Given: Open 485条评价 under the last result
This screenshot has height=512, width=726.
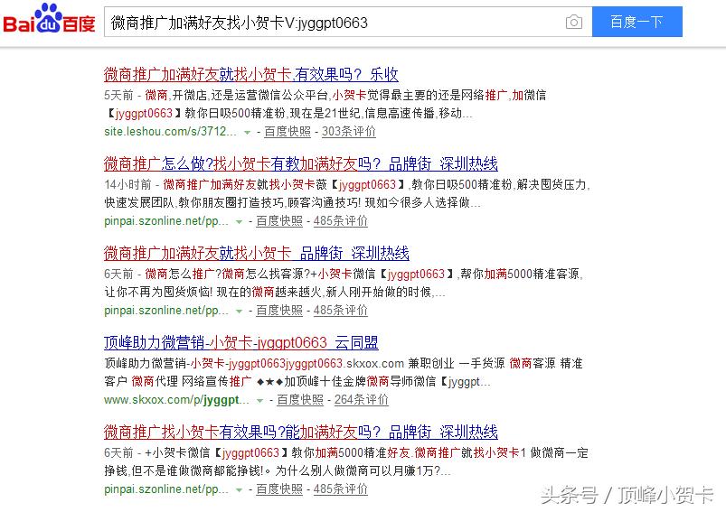Looking at the screenshot, I should tap(340, 489).
